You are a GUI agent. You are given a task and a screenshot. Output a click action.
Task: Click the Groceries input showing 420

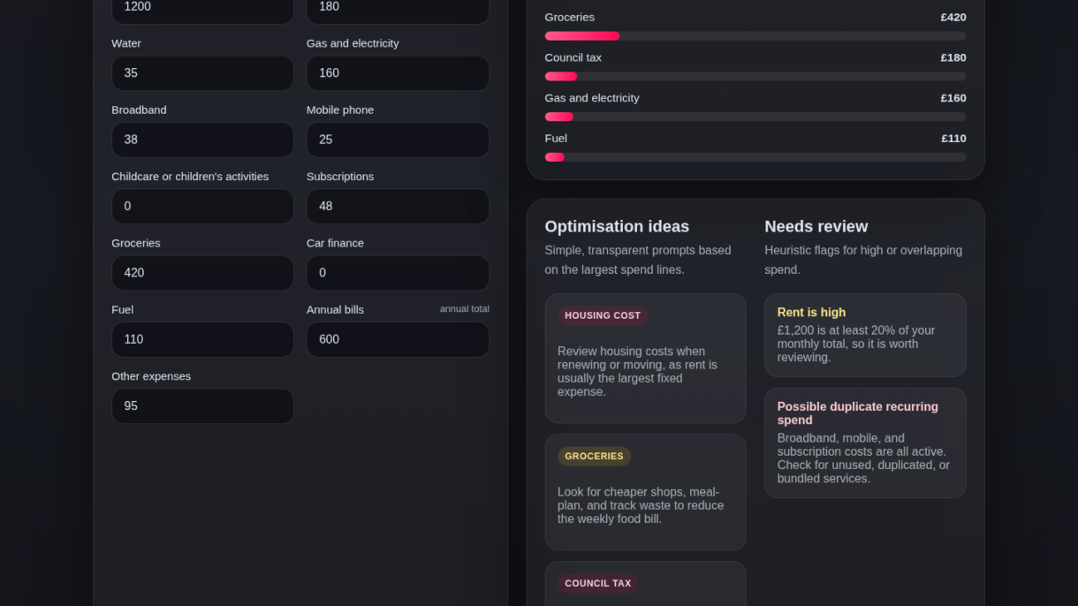[202, 273]
